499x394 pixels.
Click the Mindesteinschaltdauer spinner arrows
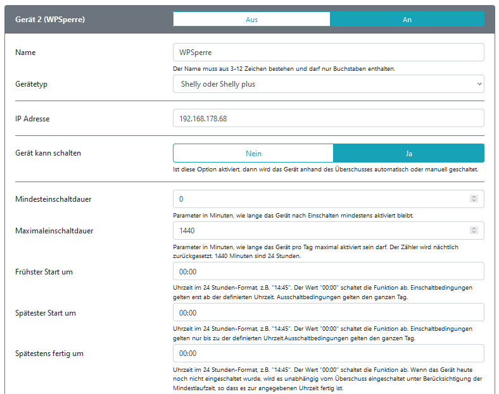pyautogui.click(x=474, y=199)
